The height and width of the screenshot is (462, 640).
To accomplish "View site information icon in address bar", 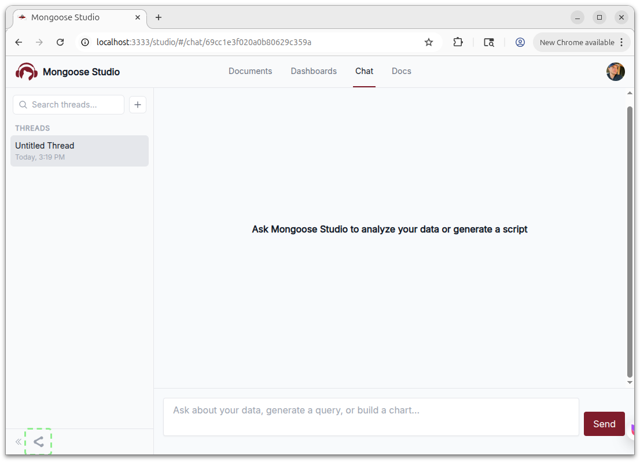I will (85, 42).
